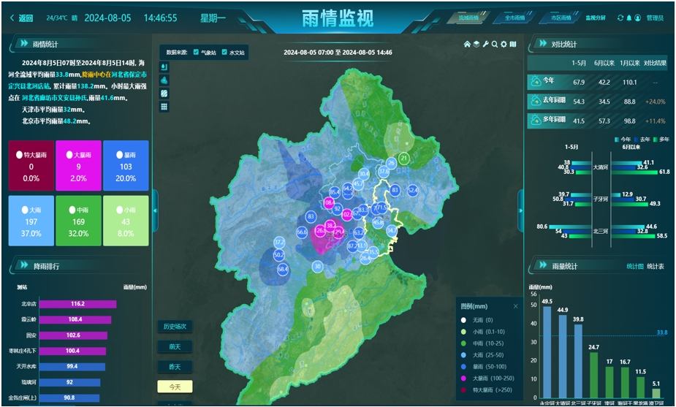Click the refresh icon in header
The height and width of the screenshot is (407, 676).
tap(620, 18)
